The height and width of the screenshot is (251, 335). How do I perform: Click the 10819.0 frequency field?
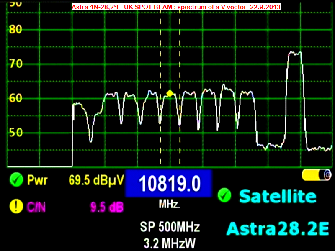coord(169,184)
